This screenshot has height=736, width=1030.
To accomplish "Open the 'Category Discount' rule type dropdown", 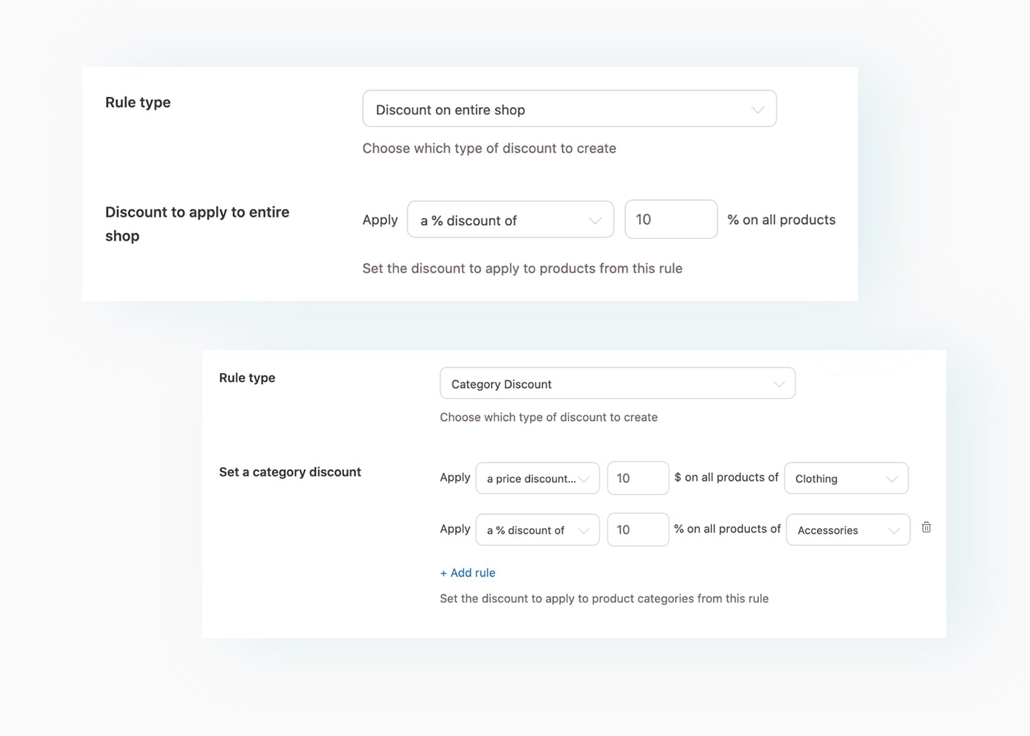I will [x=617, y=383].
